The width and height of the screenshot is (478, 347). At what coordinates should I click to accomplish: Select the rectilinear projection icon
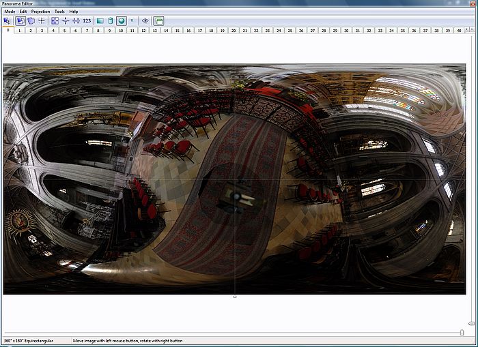click(x=100, y=21)
